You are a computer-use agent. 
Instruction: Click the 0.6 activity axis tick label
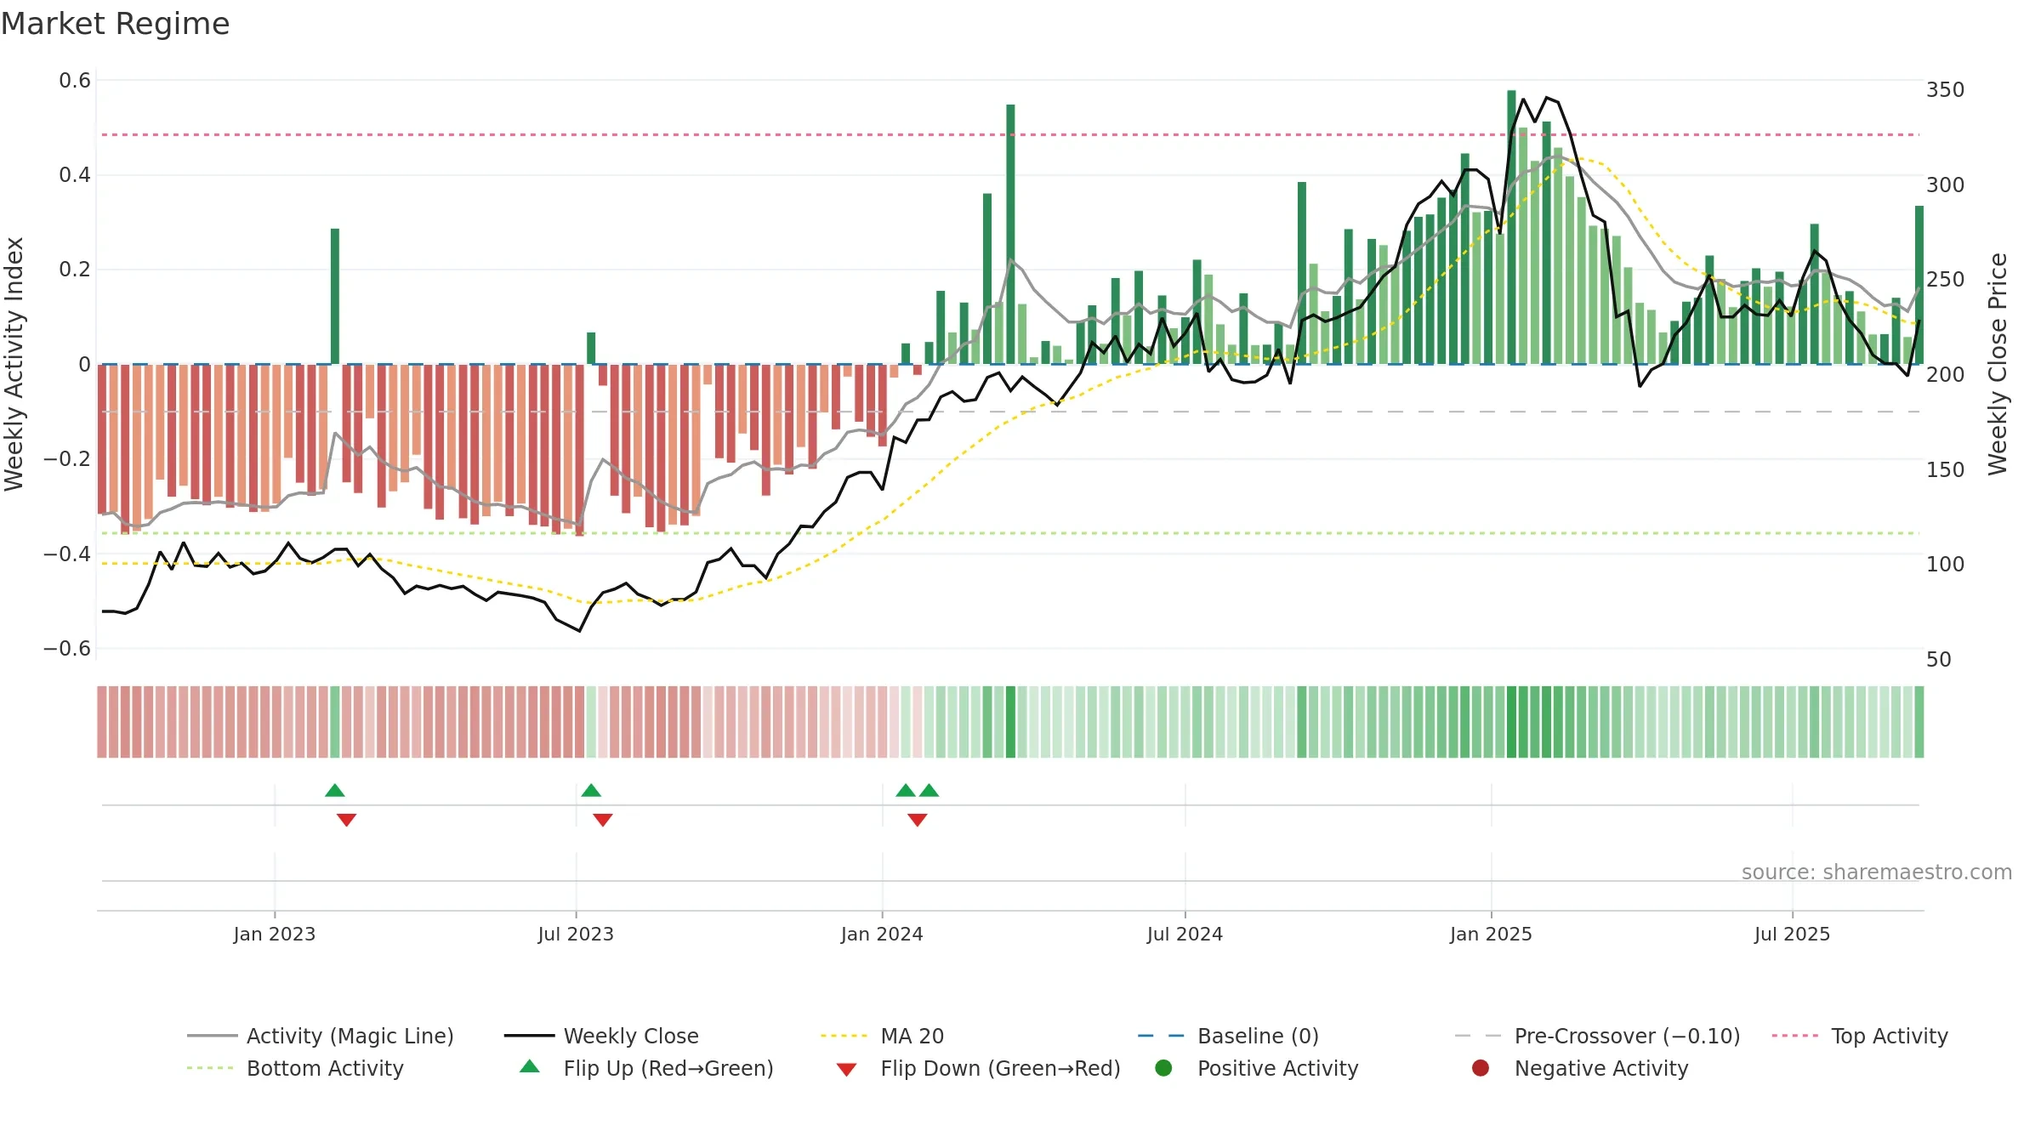[x=75, y=81]
